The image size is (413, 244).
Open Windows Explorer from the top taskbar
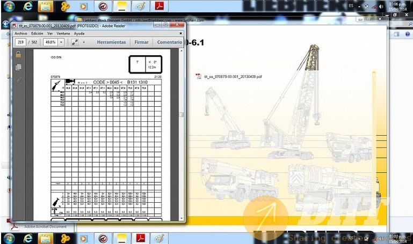[x=46, y=6]
